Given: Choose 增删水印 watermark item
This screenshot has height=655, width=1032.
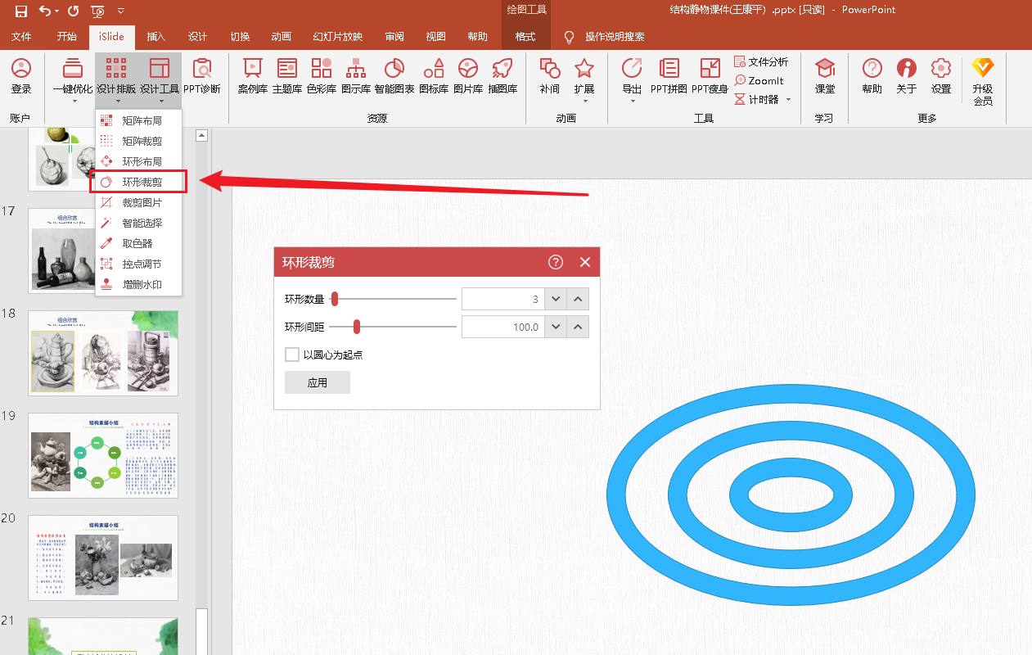Looking at the screenshot, I should tap(138, 284).
